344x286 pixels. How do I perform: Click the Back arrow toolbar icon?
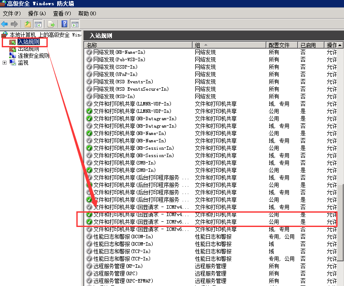(5, 24)
